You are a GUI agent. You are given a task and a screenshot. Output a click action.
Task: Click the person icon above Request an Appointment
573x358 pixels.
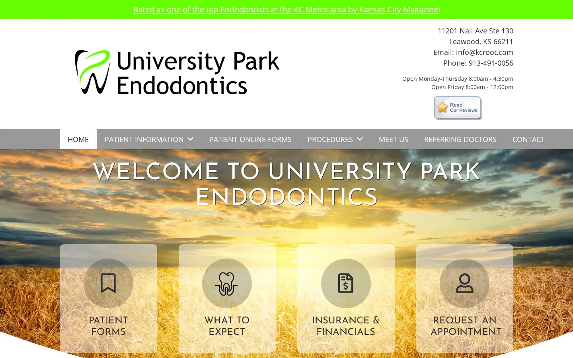(464, 283)
